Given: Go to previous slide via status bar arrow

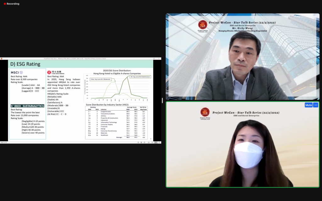Looking at the screenshot, I should (x=139, y=142).
